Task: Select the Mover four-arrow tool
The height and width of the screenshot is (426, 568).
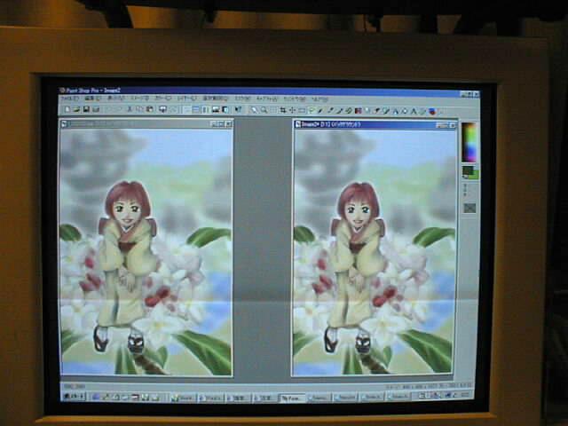Action: pos(292,110)
